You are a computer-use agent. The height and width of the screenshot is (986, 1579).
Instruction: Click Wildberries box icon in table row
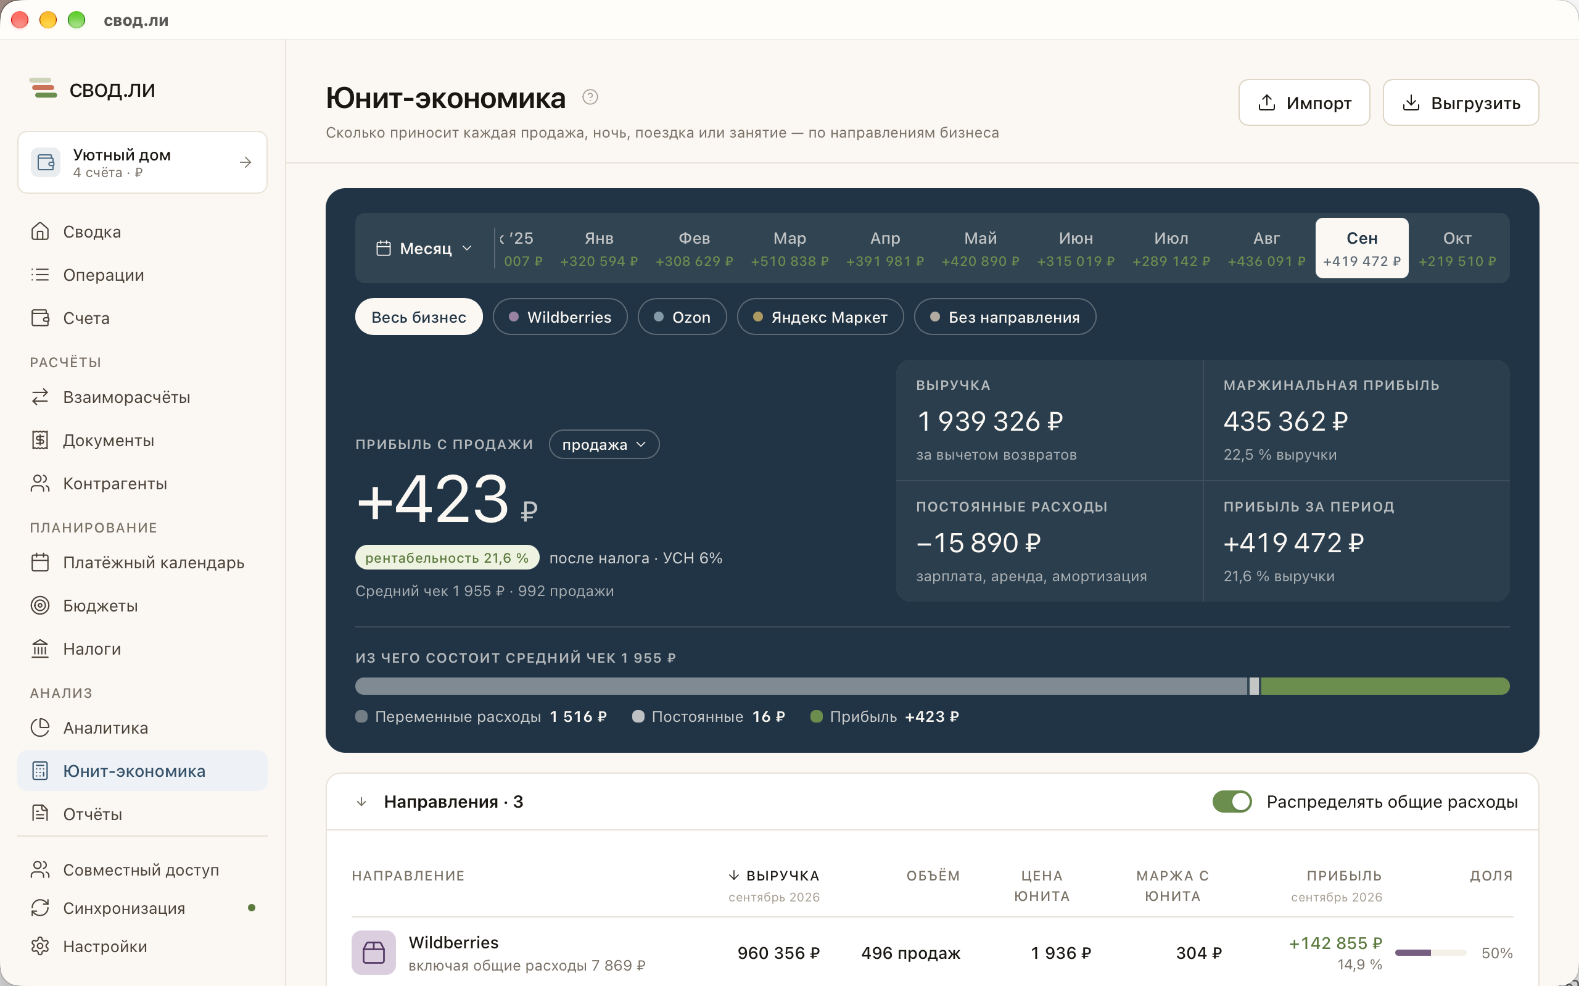pyautogui.click(x=373, y=952)
